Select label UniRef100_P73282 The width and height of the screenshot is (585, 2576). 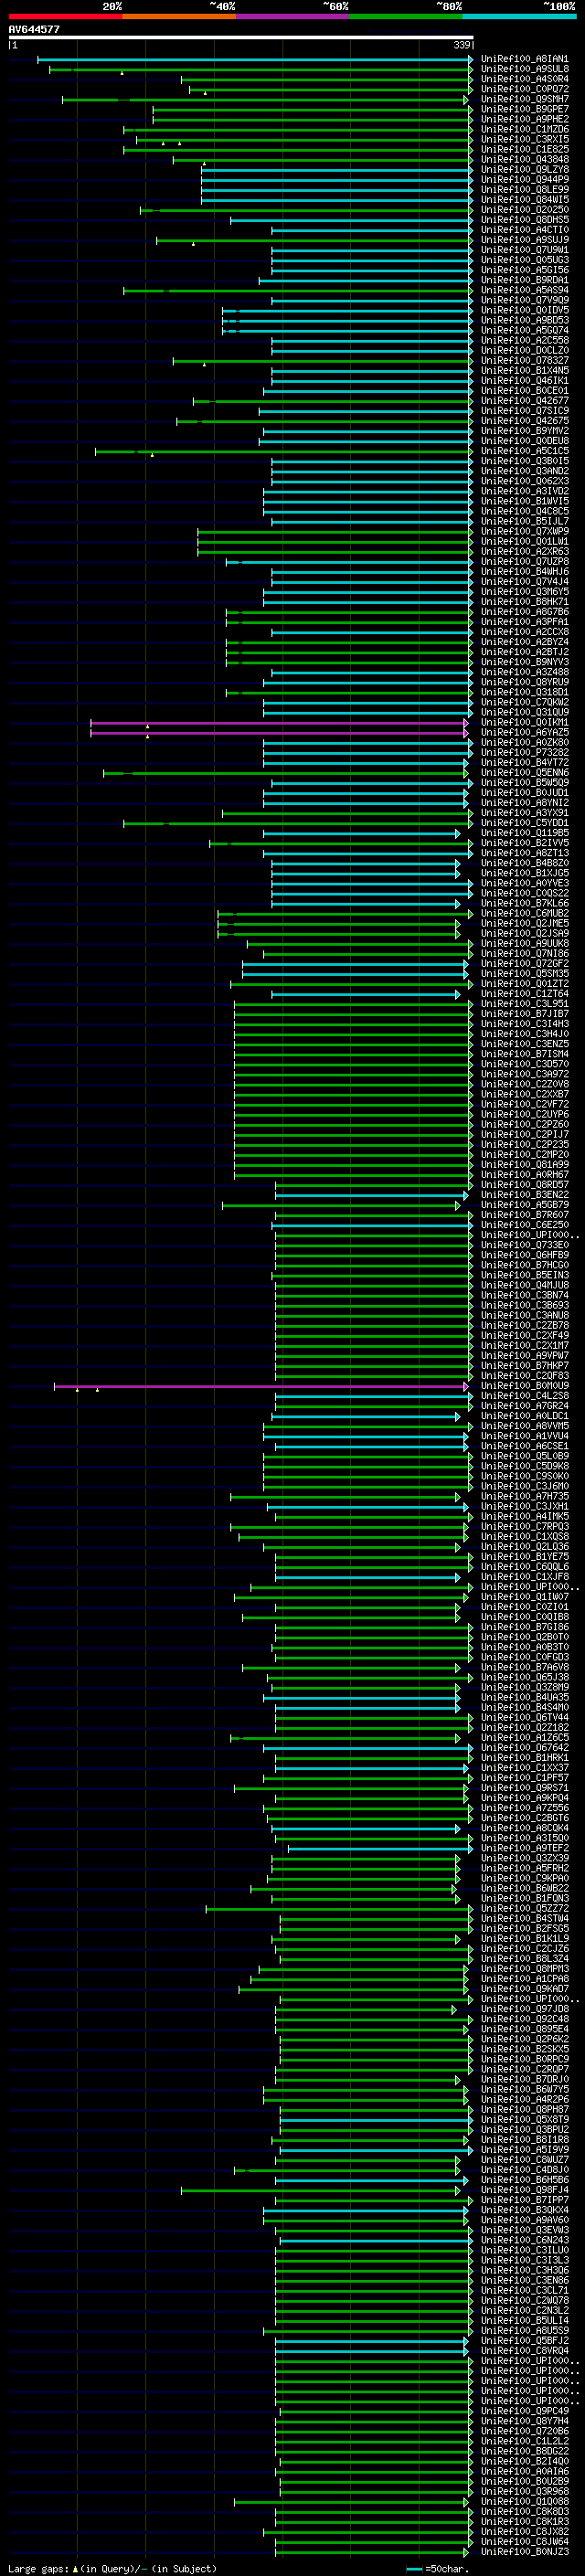(525, 753)
